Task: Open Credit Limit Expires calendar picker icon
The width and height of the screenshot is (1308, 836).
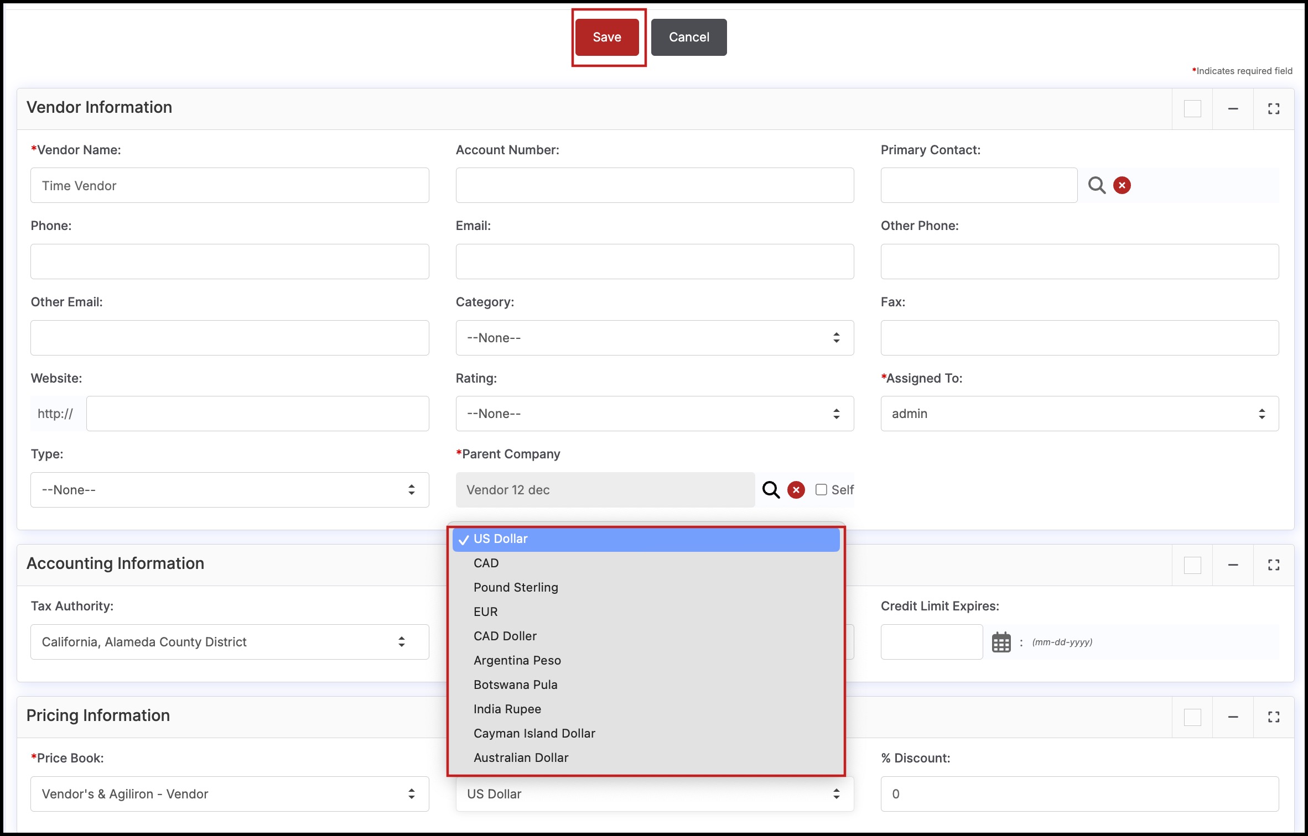Action: (1001, 642)
